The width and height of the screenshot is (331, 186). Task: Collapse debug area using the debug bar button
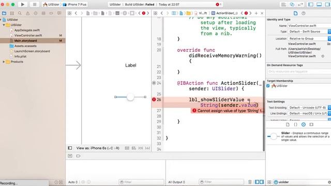click(70, 156)
